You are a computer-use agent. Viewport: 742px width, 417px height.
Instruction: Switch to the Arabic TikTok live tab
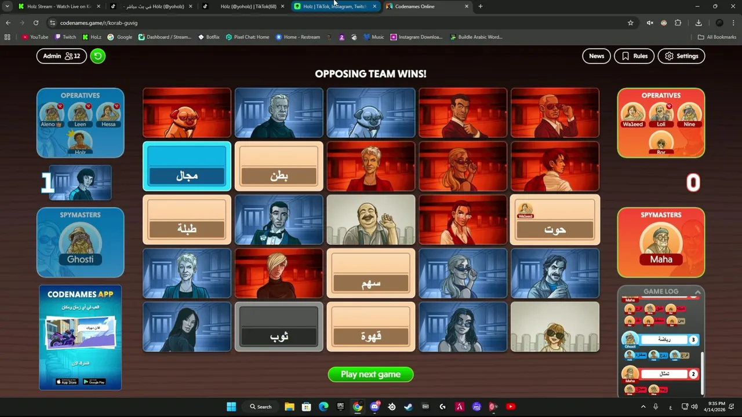(152, 6)
